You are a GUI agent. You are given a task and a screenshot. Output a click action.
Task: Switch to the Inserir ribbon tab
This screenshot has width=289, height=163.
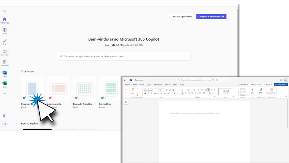pyautogui.click(x=142, y=85)
